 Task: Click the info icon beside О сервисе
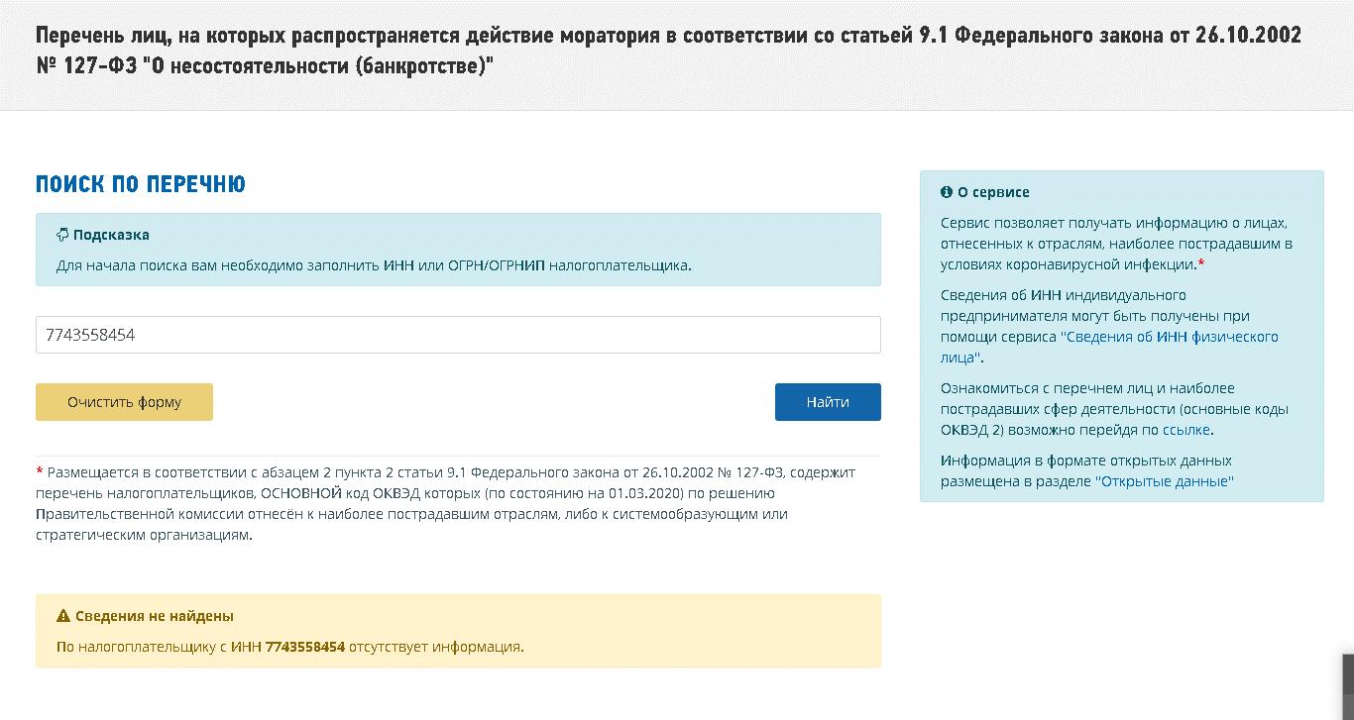[x=947, y=192]
